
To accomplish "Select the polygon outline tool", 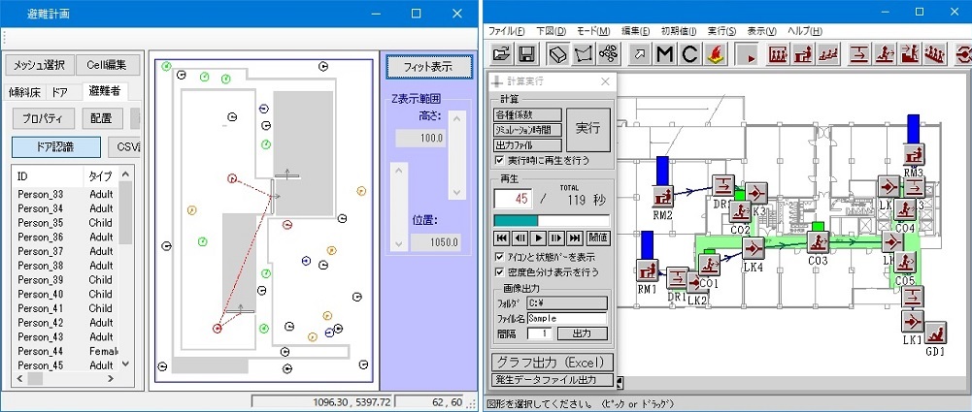I will tap(583, 54).
